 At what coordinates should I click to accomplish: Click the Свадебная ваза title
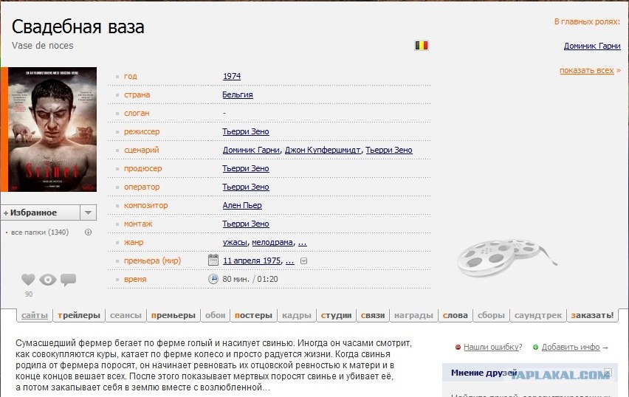pyautogui.click(x=78, y=27)
